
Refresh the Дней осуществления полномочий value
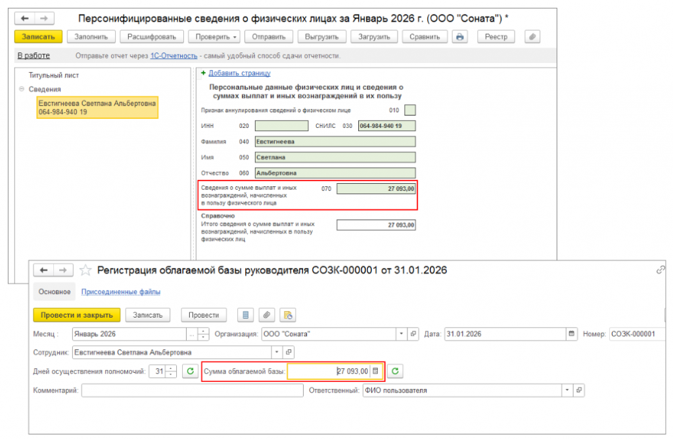click(190, 371)
